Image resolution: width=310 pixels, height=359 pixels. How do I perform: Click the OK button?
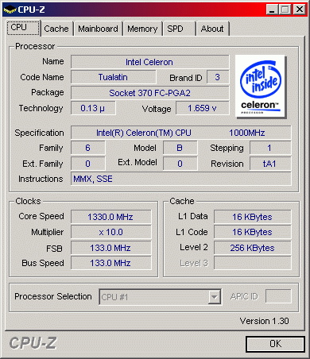pos(275,344)
